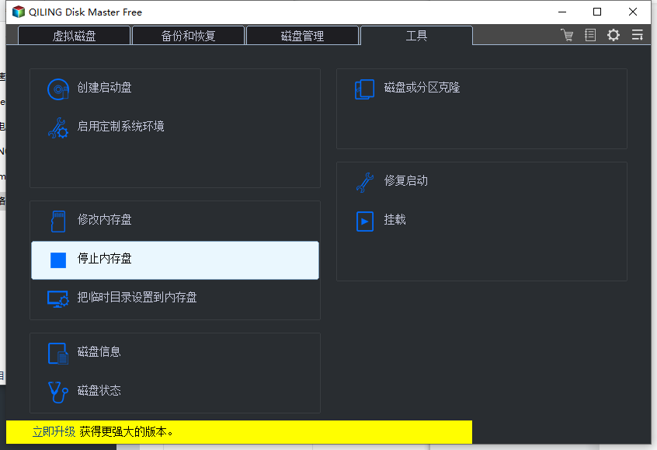Open 磁盘信息
Screen dimensions: 657x450
[x=176, y=353]
